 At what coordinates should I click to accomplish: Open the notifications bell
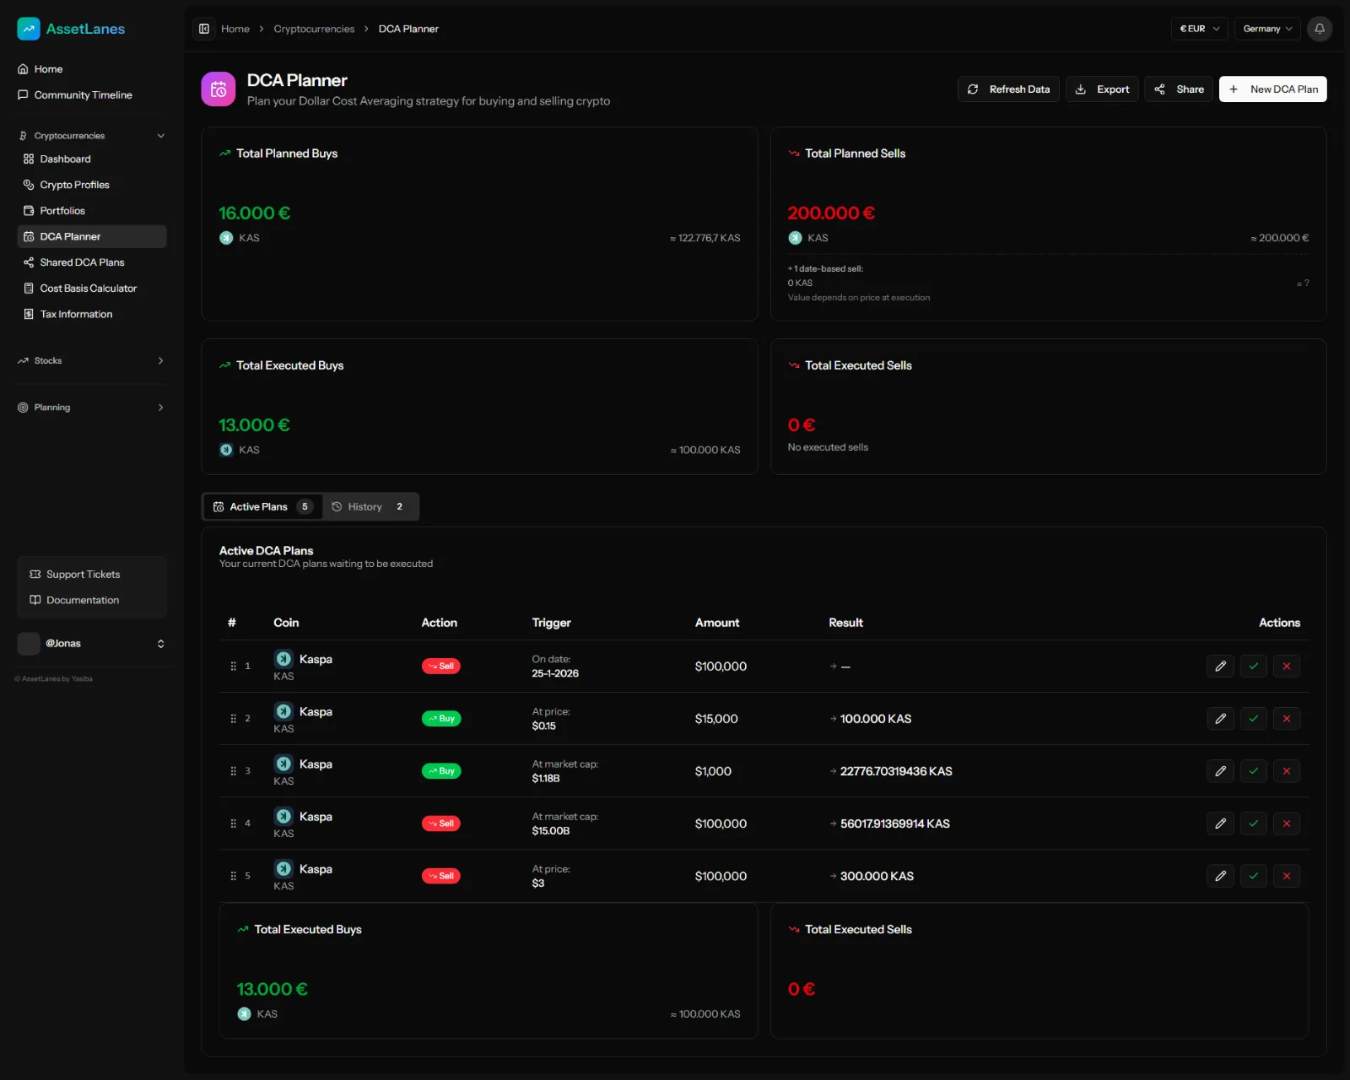pos(1320,29)
